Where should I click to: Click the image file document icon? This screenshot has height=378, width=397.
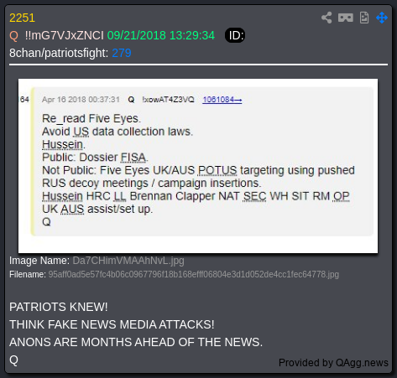[x=364, y=18]
